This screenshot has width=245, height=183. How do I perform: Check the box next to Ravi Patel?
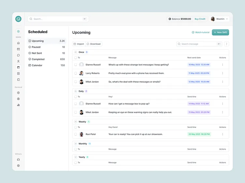(76, 134)
